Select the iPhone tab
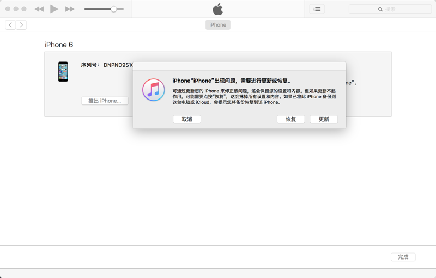The height and width of the screenshot is (278, 436). pos(217,25)
